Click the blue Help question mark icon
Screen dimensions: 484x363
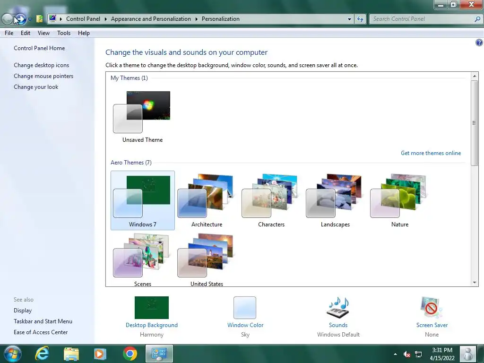click(x=479, y=43)
